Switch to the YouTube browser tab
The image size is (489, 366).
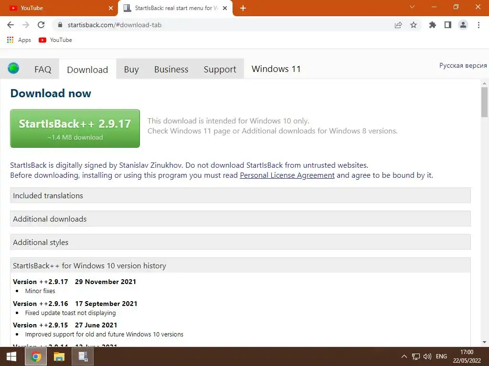click(59, 8)
